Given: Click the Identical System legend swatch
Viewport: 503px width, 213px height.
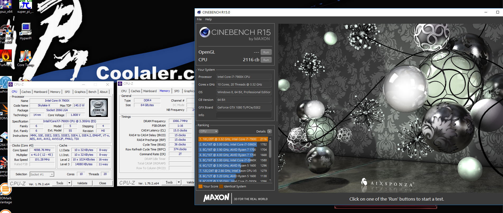Looking at the screenshot, I should pos(221,186).
